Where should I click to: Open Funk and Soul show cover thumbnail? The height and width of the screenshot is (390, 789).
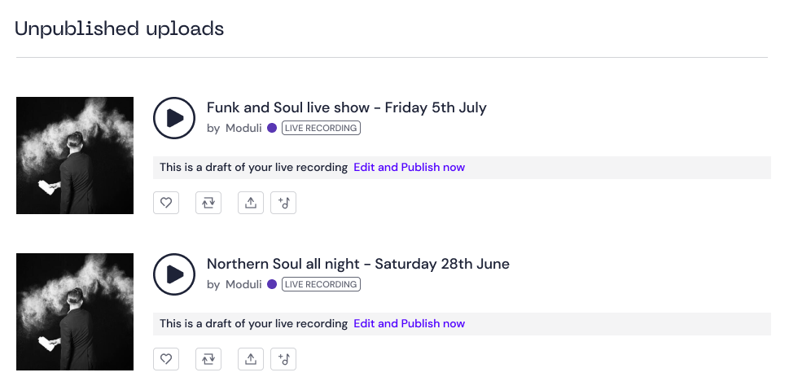(x=75, y=156)
